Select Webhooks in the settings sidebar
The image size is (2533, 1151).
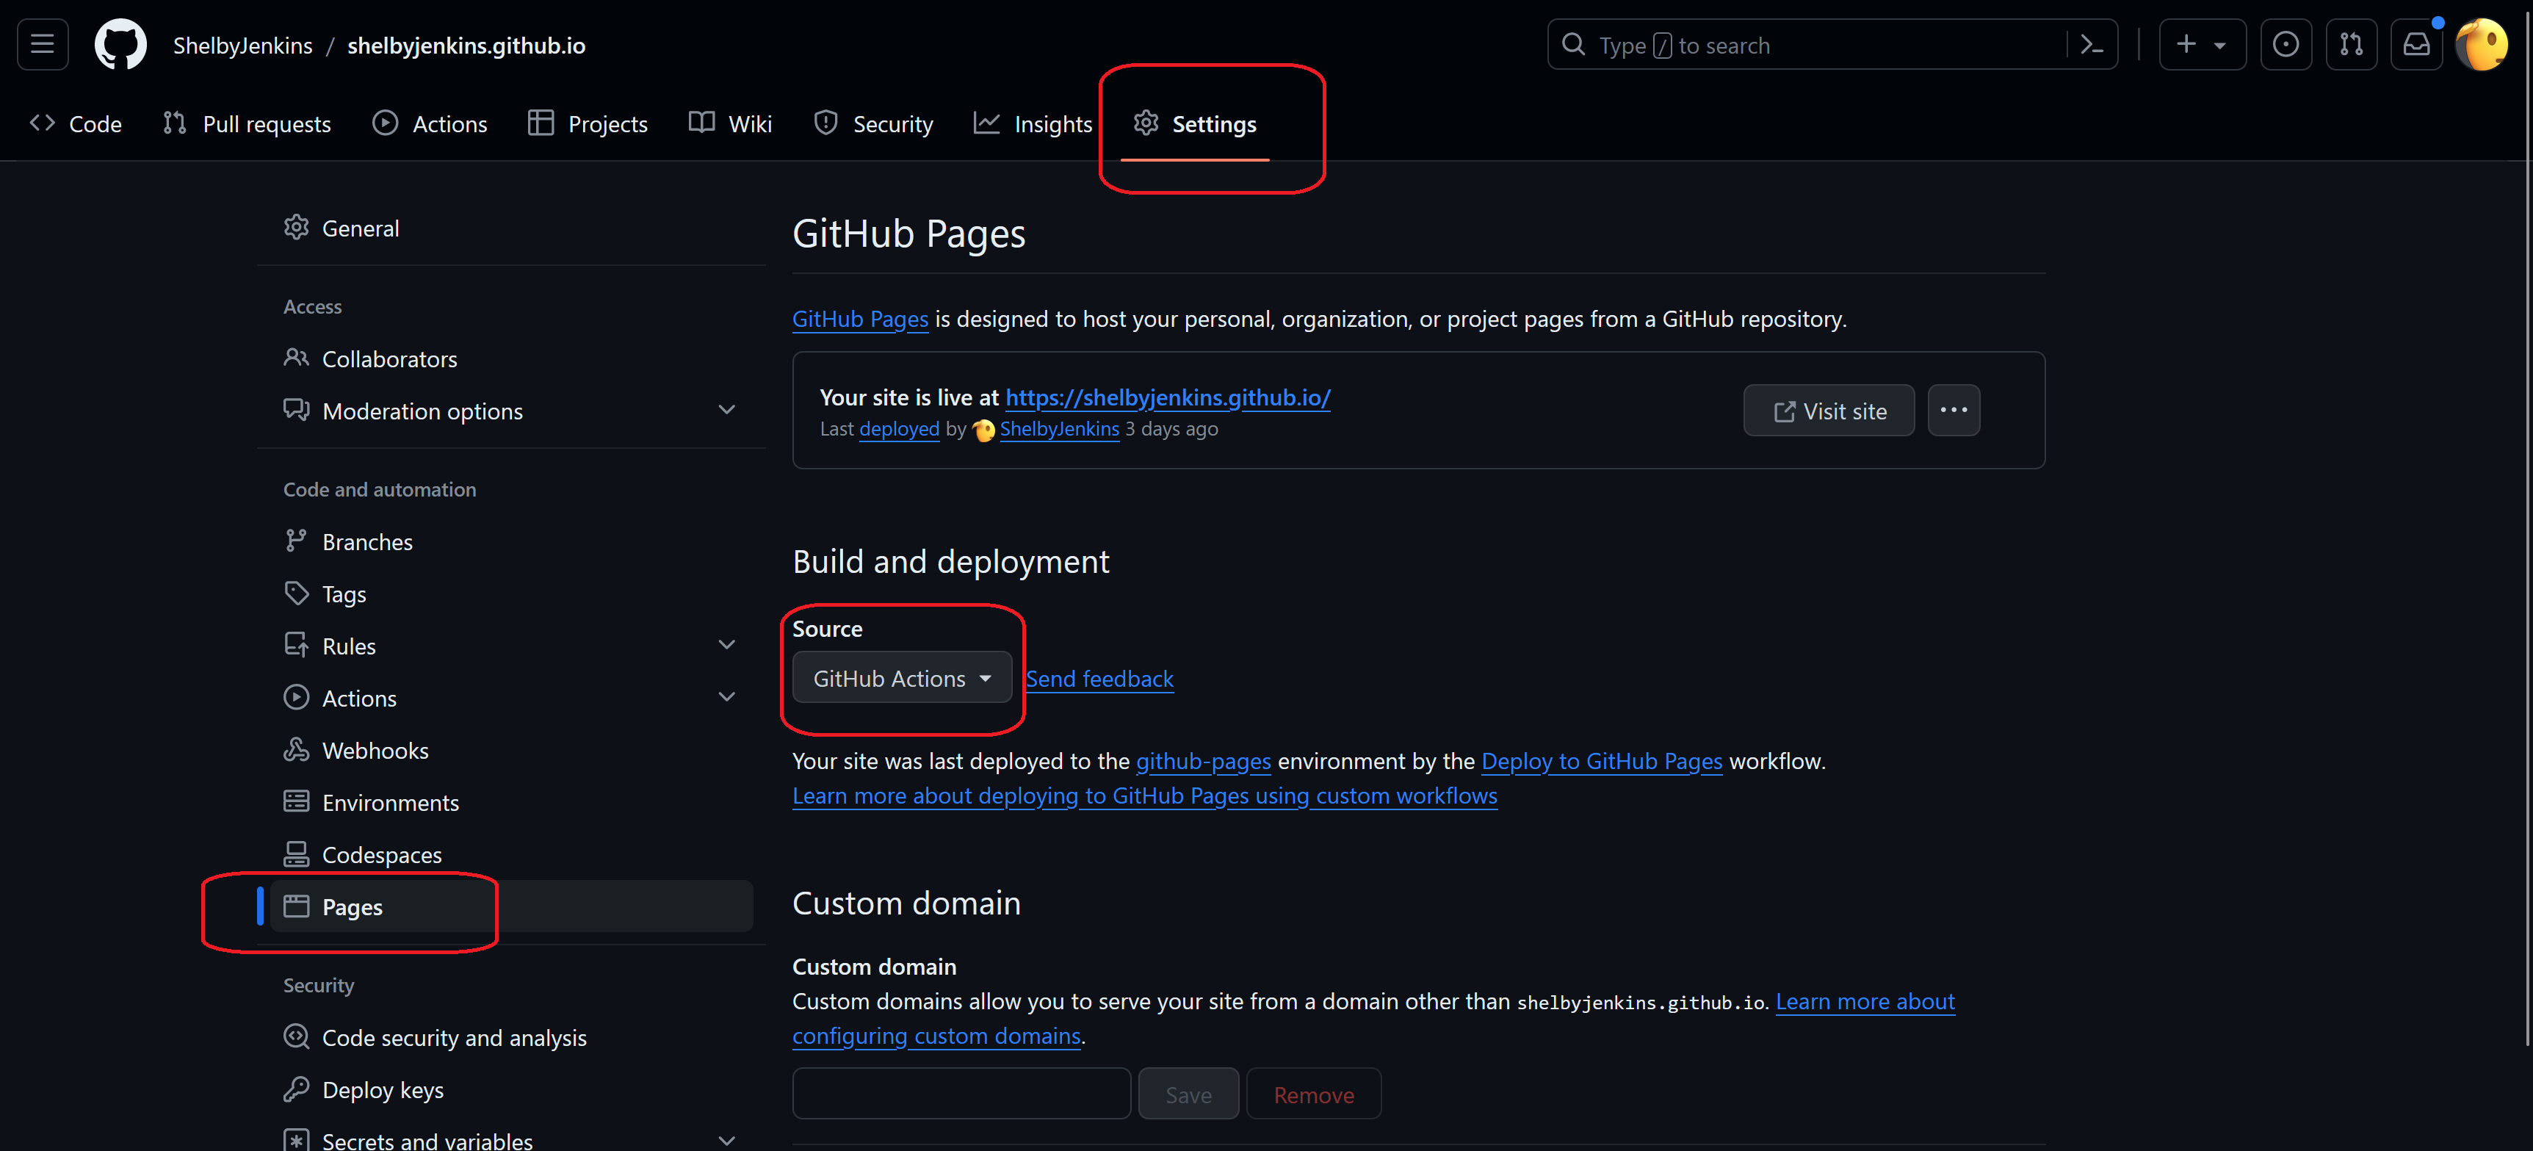pyautogui.click(x=375, y=751)
